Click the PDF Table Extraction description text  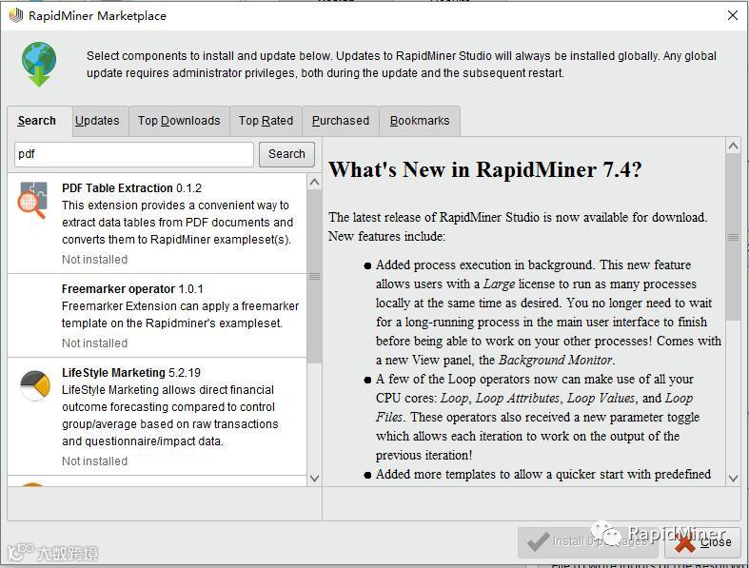tap(177, 222)
